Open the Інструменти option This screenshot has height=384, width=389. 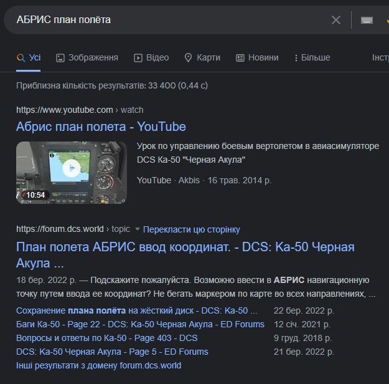pos(380,57)
